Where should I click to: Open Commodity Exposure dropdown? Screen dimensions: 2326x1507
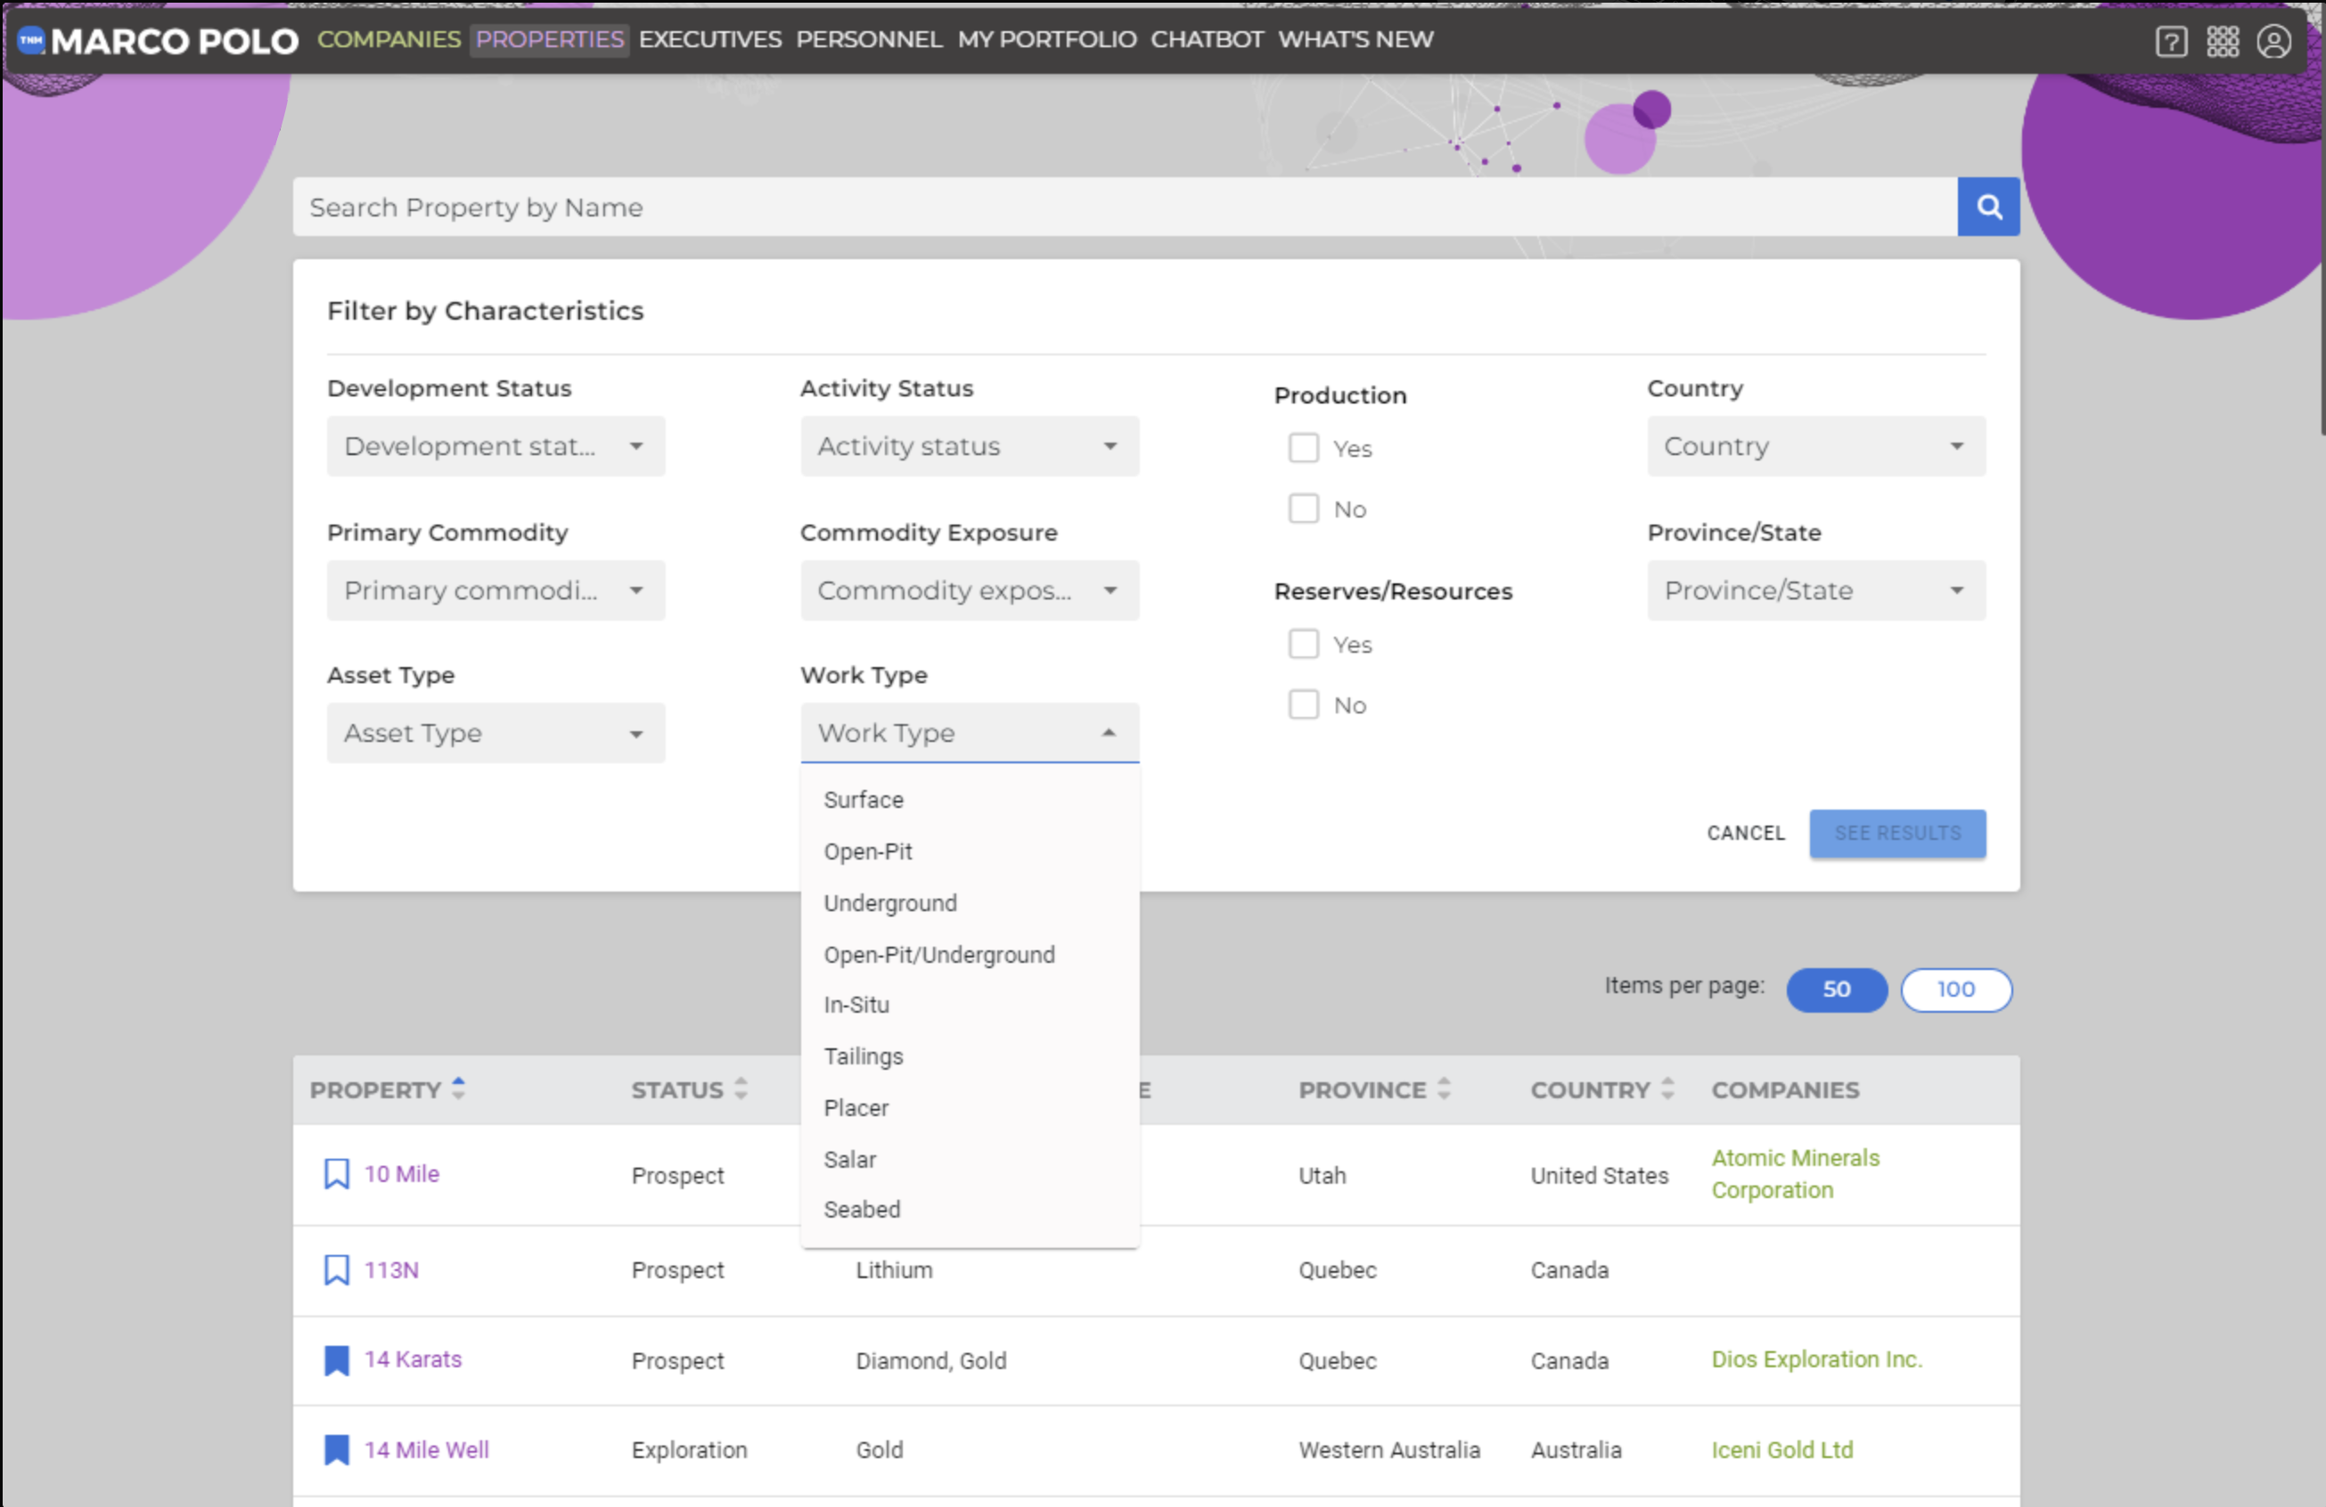point(970,590)
